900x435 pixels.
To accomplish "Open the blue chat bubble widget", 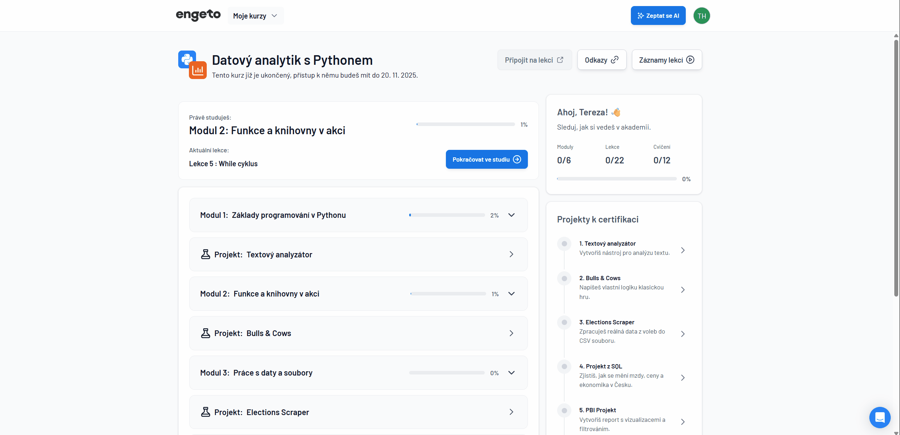I will (x=880, y=417).
